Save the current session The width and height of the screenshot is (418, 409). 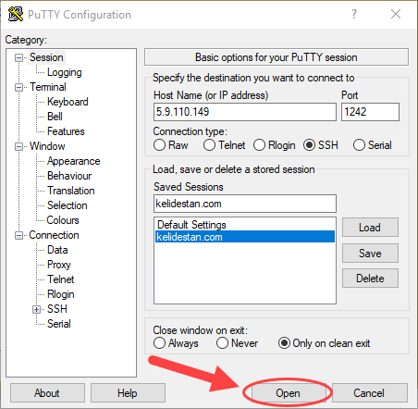click(370, 254)
